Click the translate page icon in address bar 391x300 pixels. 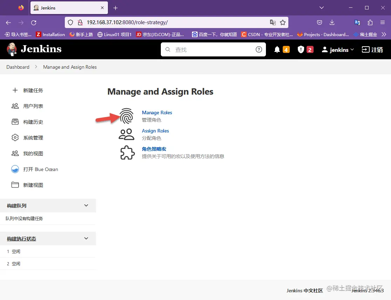tap(273, 22)
